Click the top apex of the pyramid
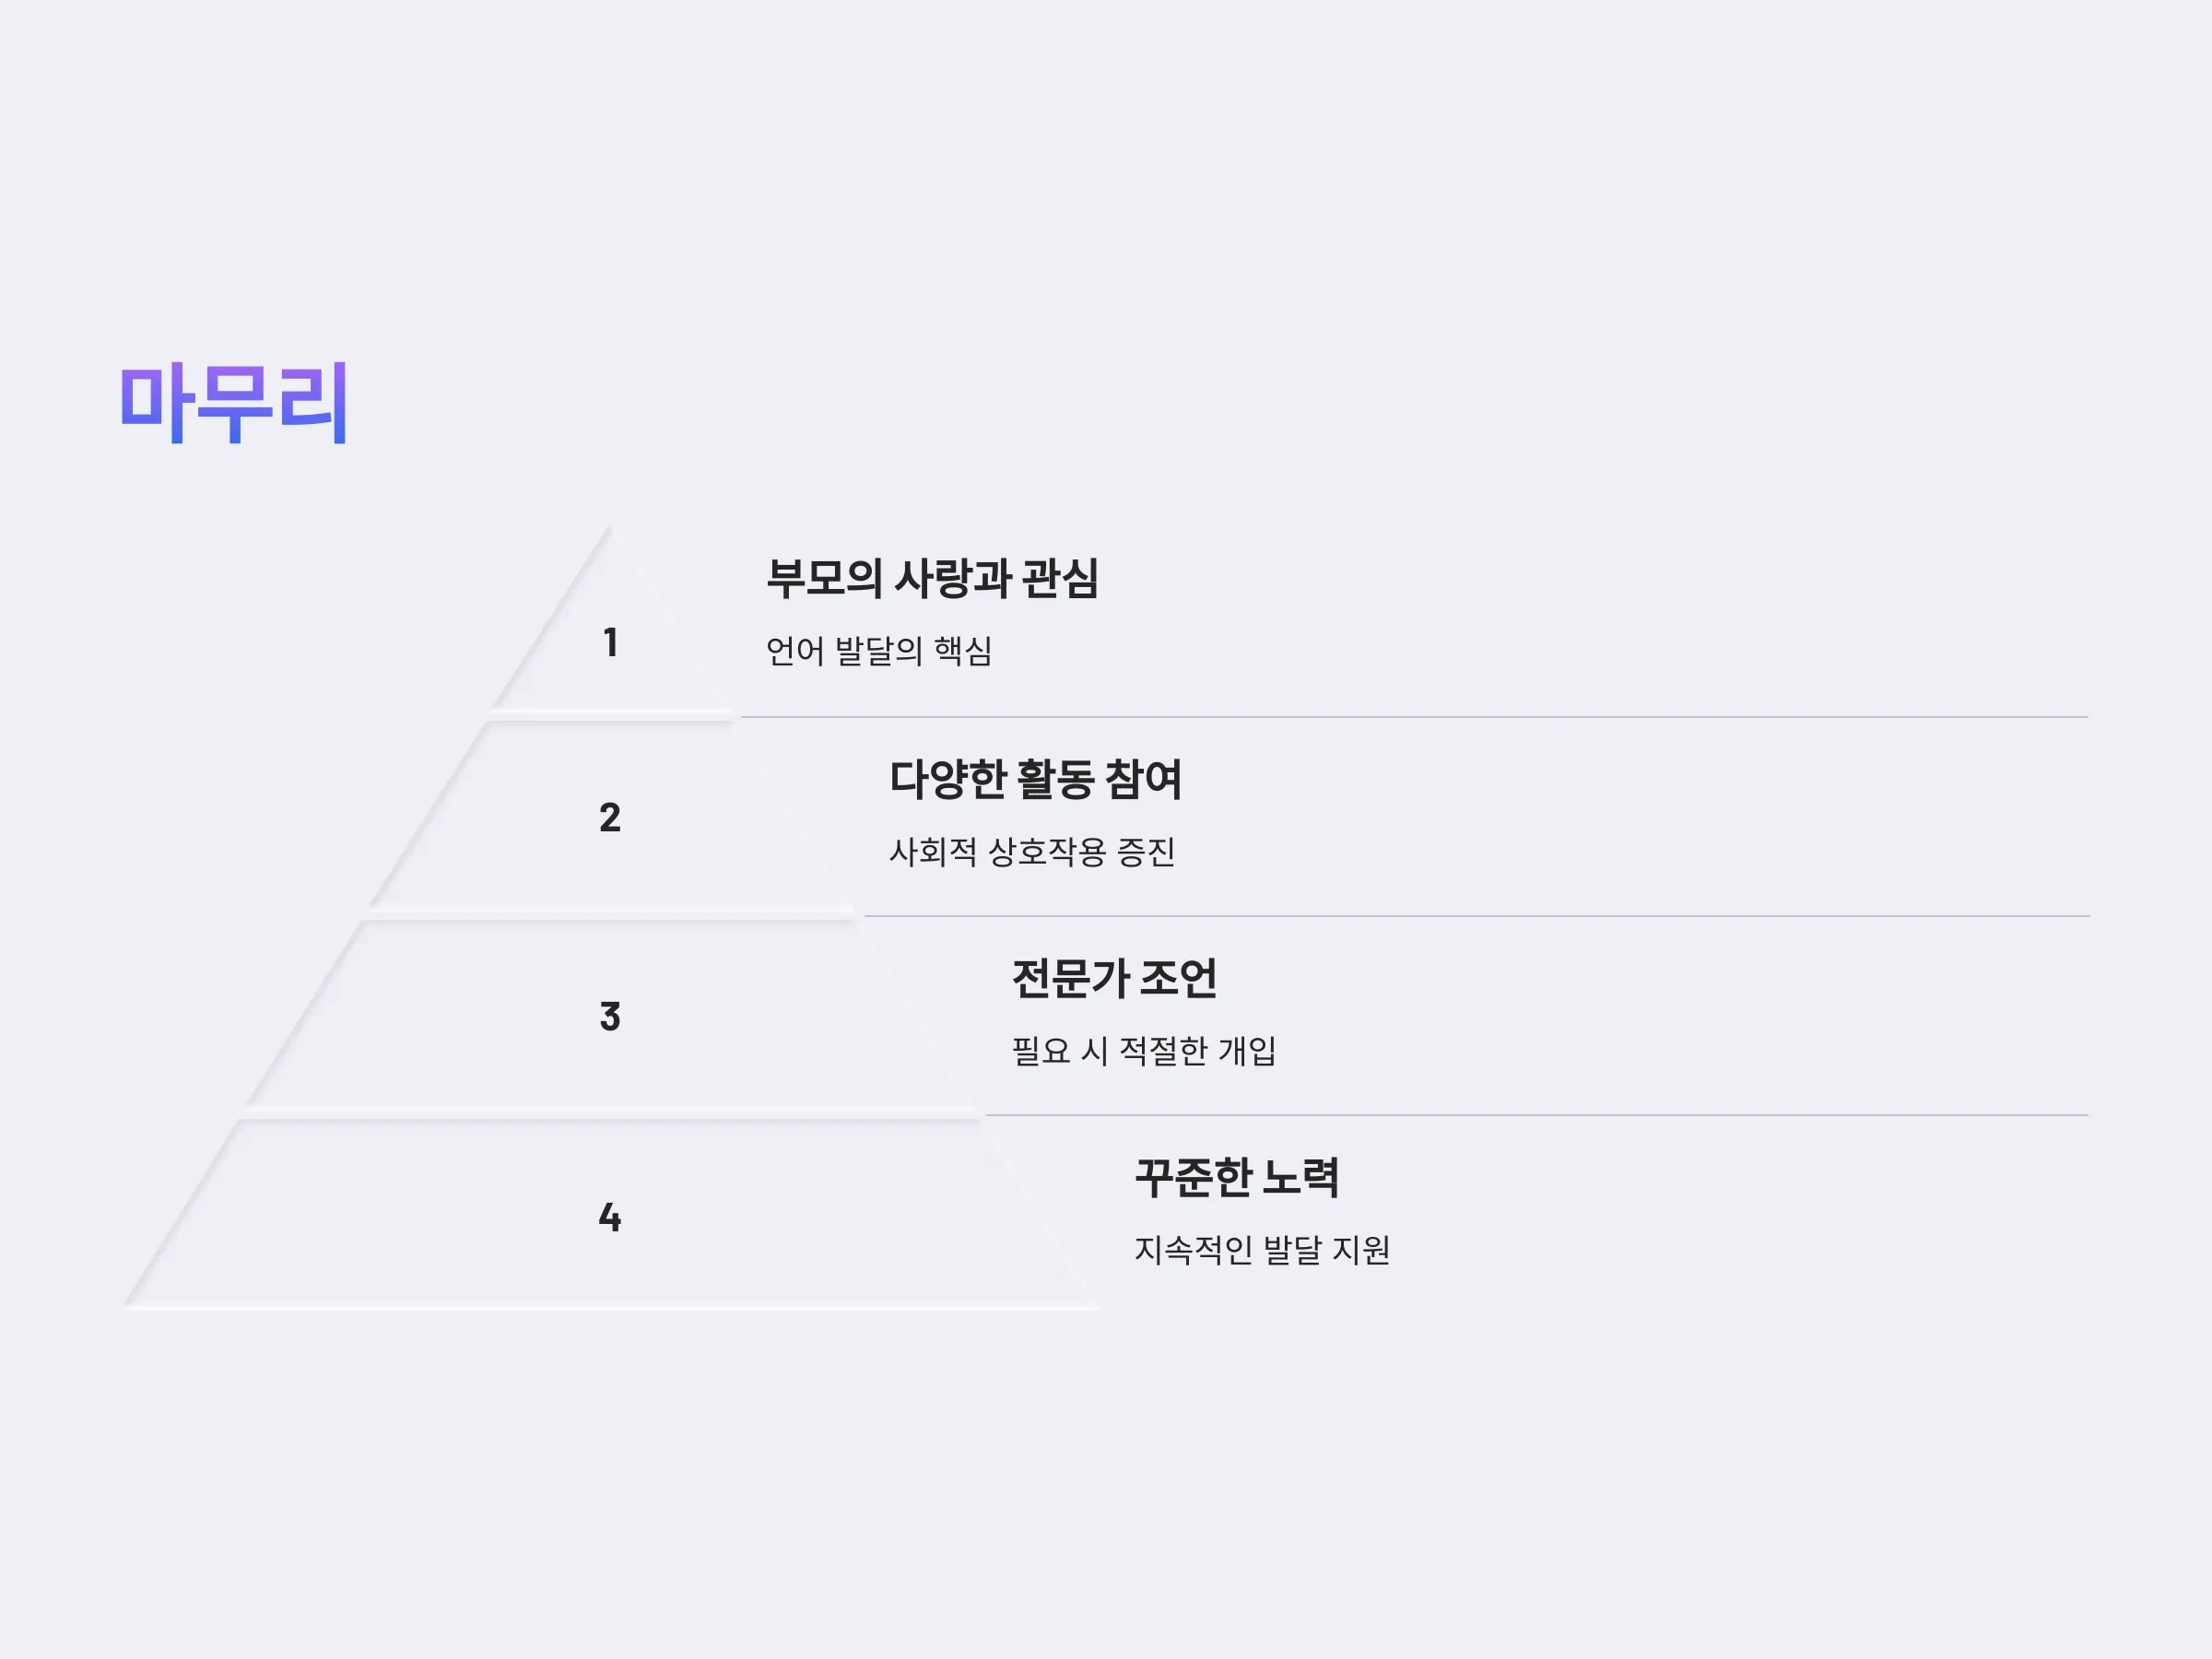 [610, 530]
